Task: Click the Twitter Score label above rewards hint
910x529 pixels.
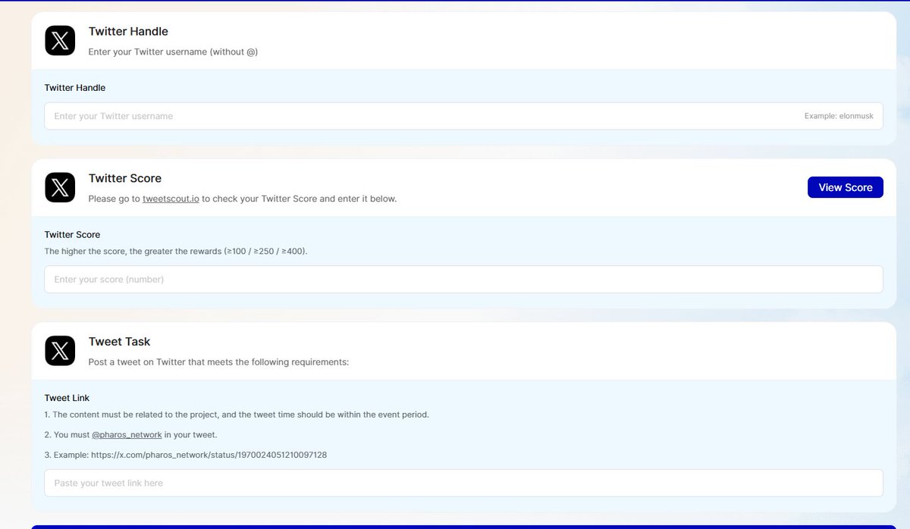Action: [x=72, y=235]
